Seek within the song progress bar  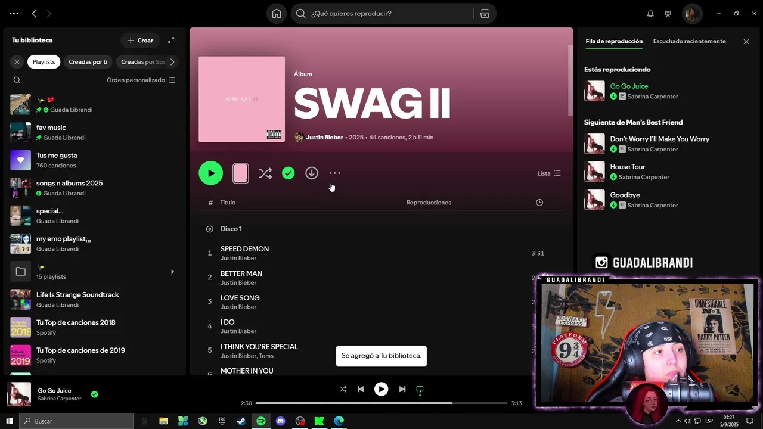point(381,403)
